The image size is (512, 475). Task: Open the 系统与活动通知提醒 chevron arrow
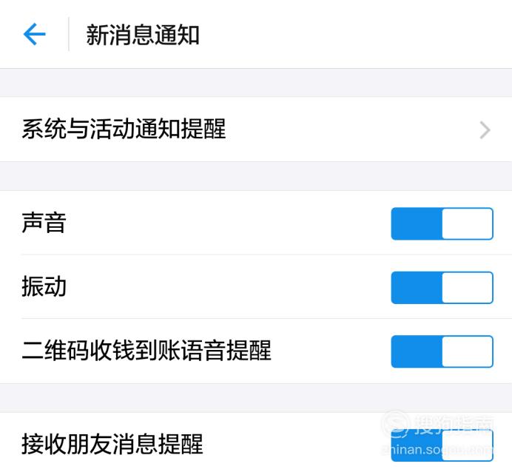[x=485, y=130]
